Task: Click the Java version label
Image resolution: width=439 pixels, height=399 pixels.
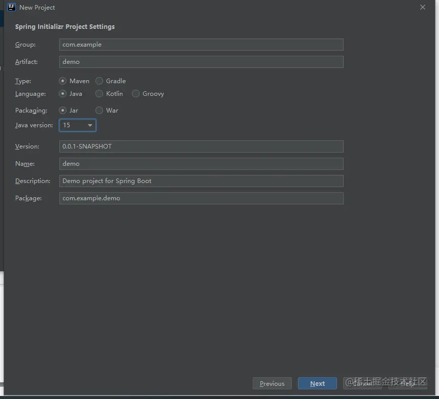Action: click(x=34, y=125)
